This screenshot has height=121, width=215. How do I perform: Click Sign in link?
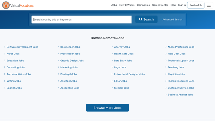[182, 5]
